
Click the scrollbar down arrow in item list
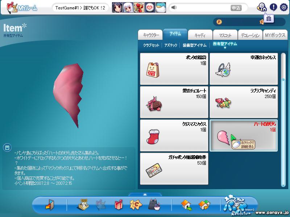[283, 185]
